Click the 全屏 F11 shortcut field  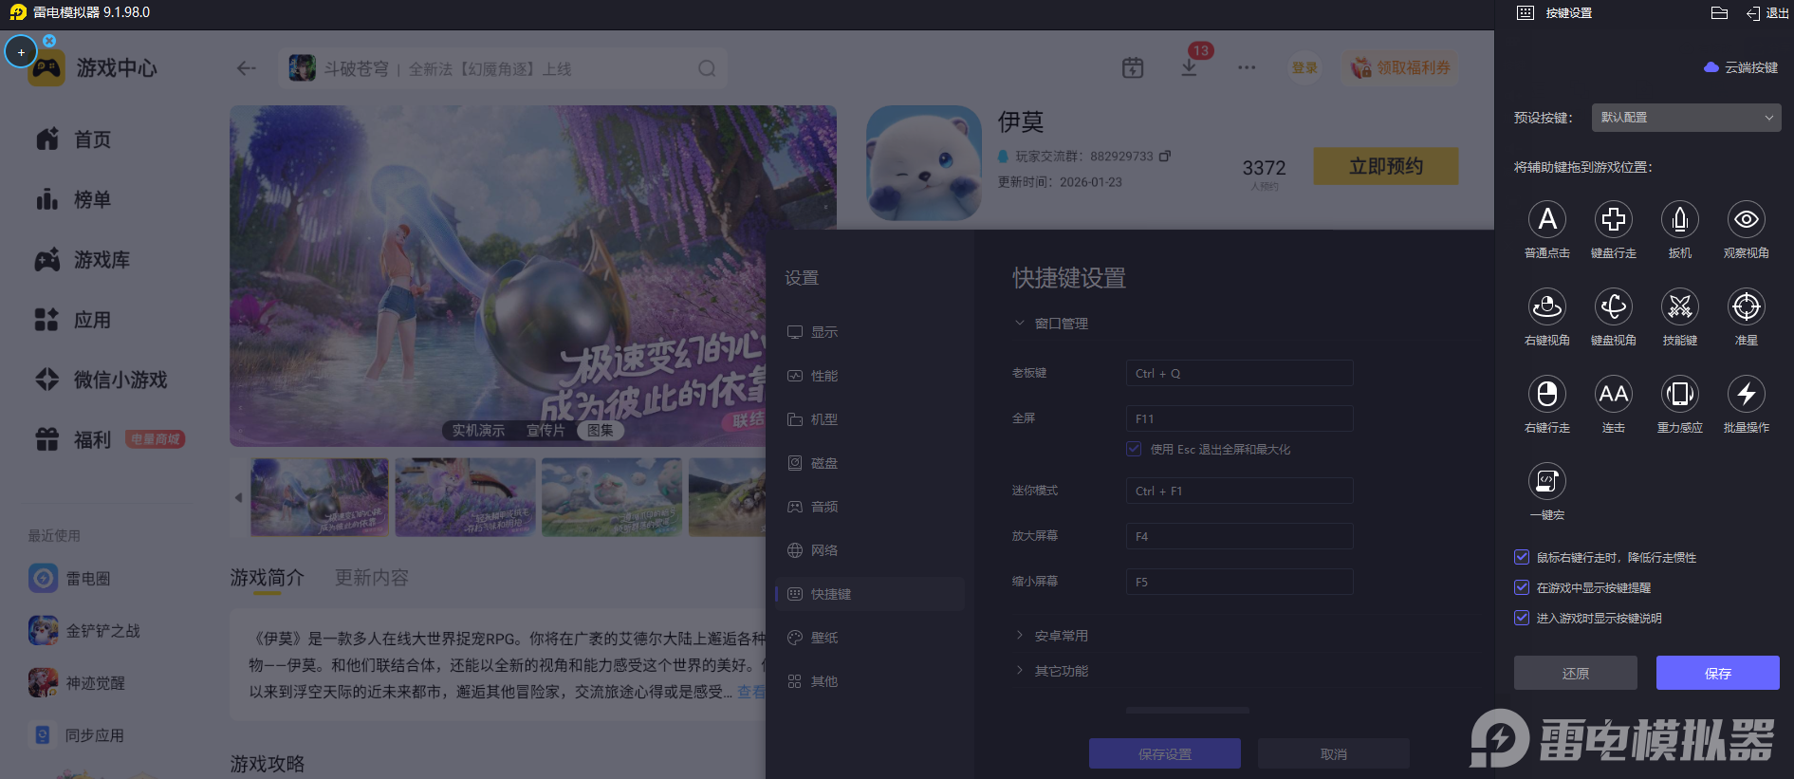1239,418
